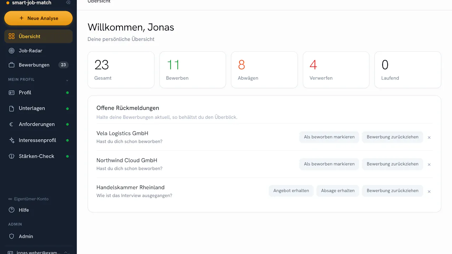This screenshot has height=254, width=452.
Task: Open the Abwägen stat card showing 8
Action: 264,70
